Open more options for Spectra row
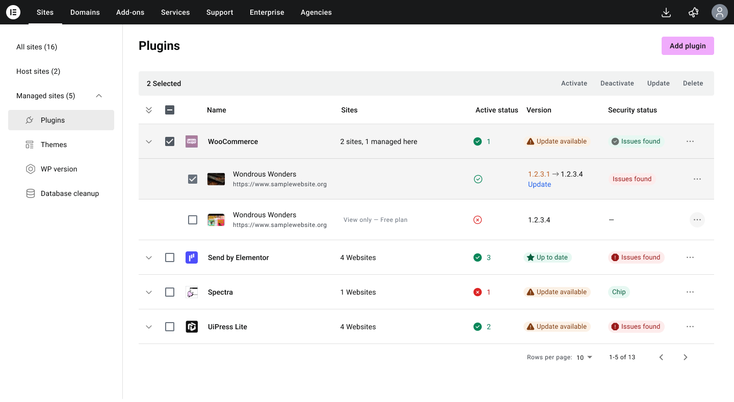Screen dimensions: 734x402 pyautogui.click(x=690, y=292)
